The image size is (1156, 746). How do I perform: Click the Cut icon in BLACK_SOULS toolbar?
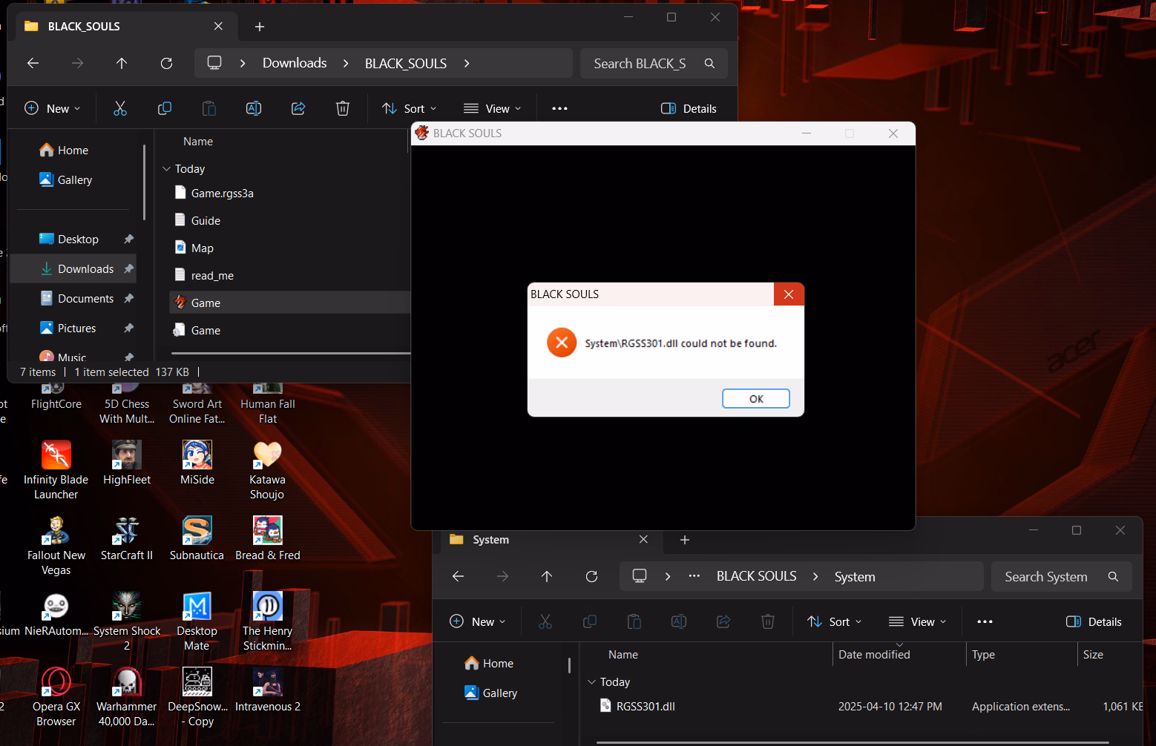click(x=120, y=108)
